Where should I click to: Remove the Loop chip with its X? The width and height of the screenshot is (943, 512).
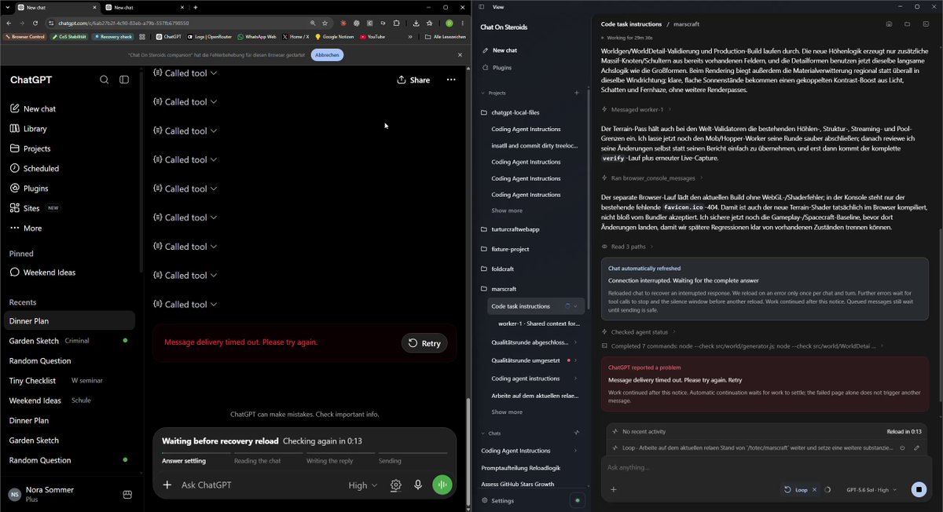[814, 490]
